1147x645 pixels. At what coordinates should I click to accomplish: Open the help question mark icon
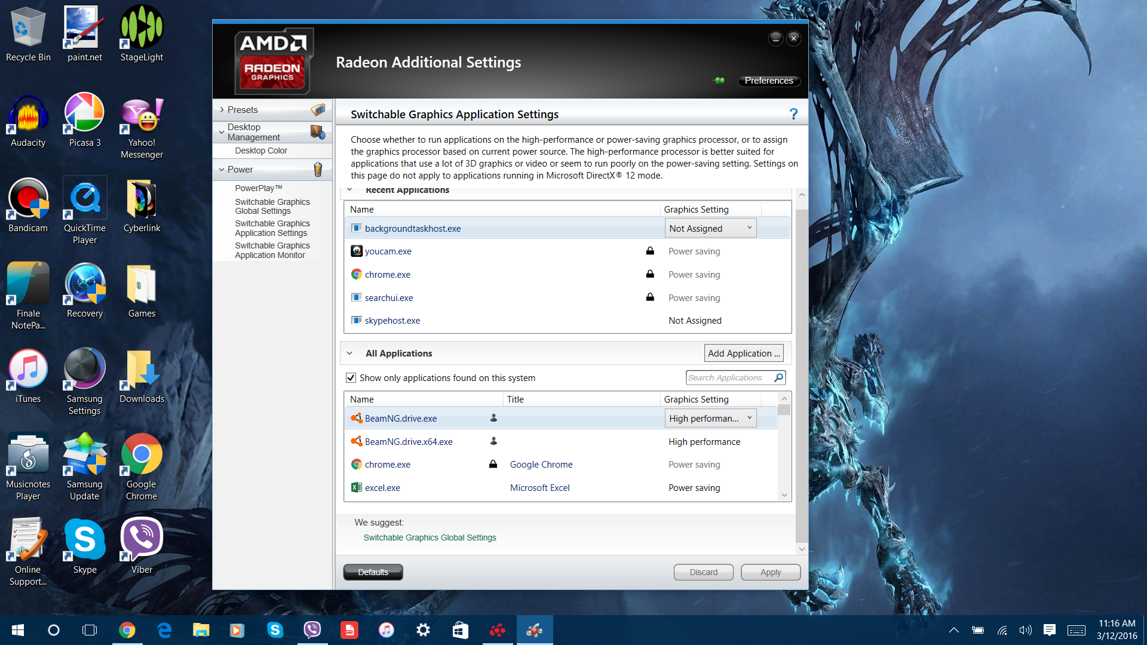tap(793, 113)
